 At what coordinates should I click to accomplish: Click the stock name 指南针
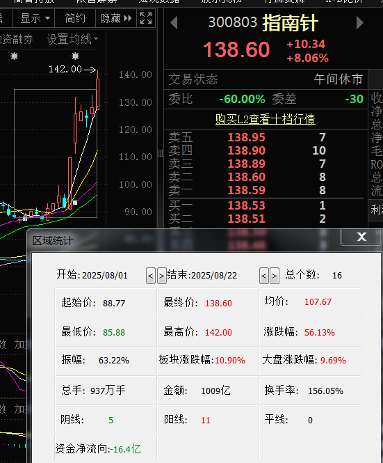[290, 23]
